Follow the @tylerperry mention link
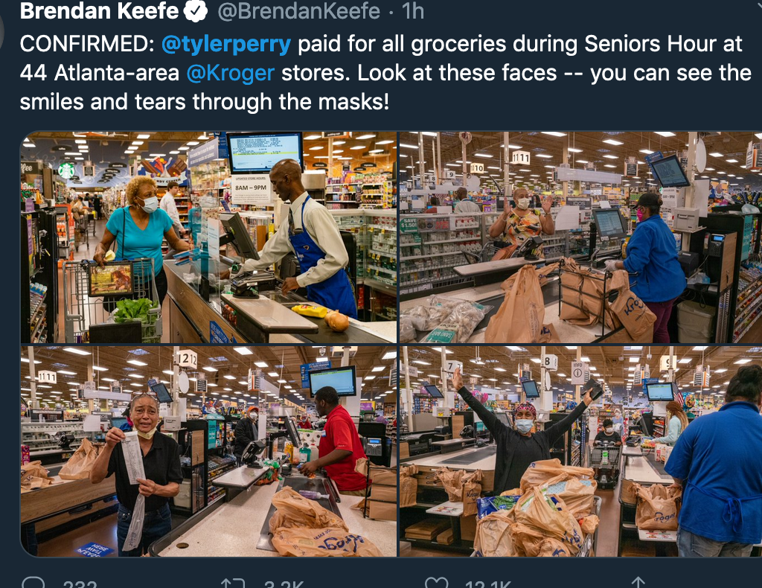Image resolution: width=762 pixels, height=588 pixels. [x=226, y=44]
